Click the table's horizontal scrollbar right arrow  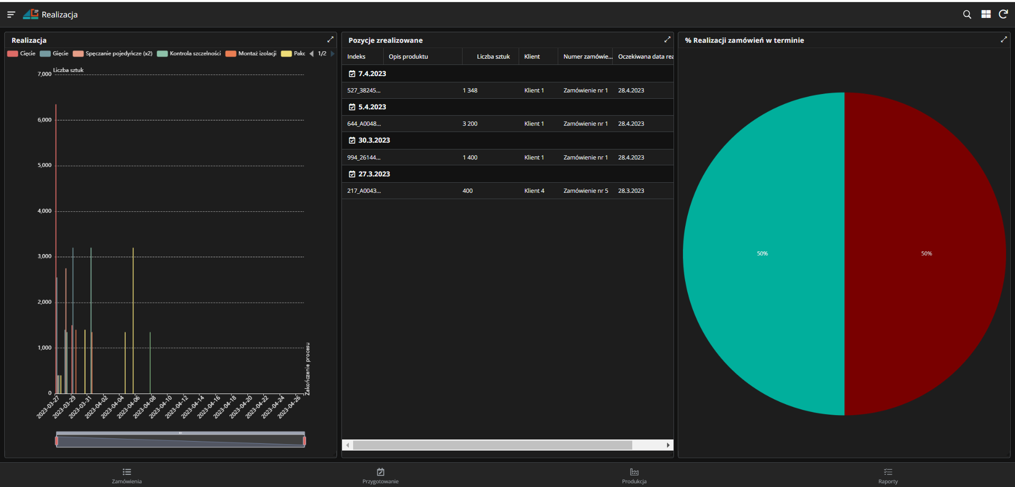(668, 445)
